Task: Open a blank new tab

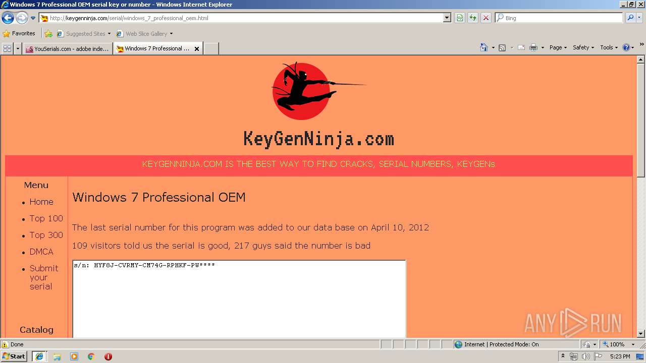Action: point(211,49)
